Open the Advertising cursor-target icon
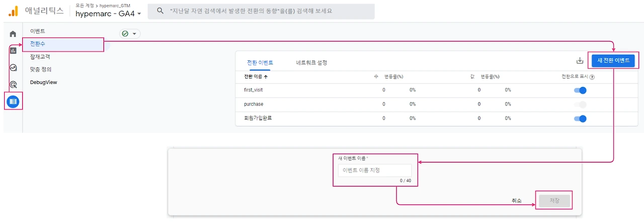Screen dimensions: 644x223 coord(13,85)
